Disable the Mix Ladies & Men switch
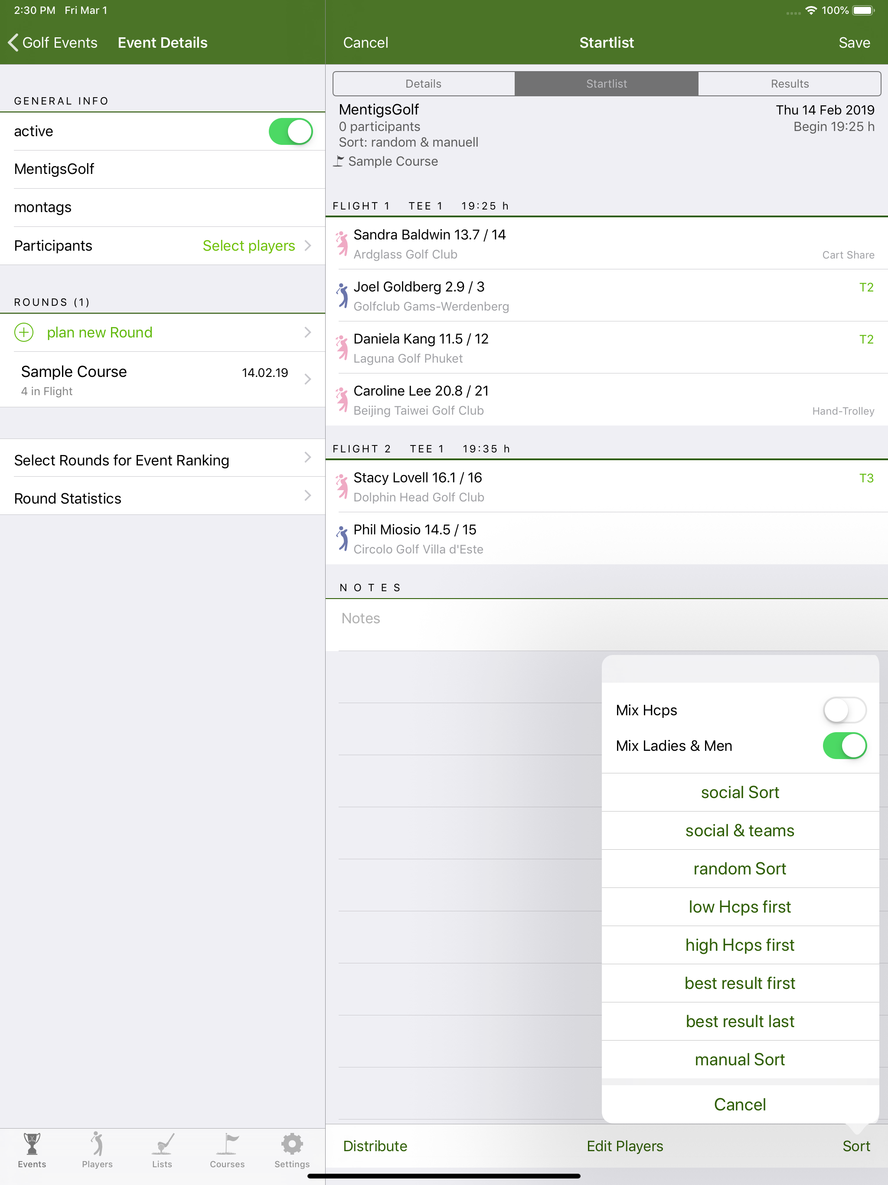Viewport: 888px width, 1185px height. 845,746
